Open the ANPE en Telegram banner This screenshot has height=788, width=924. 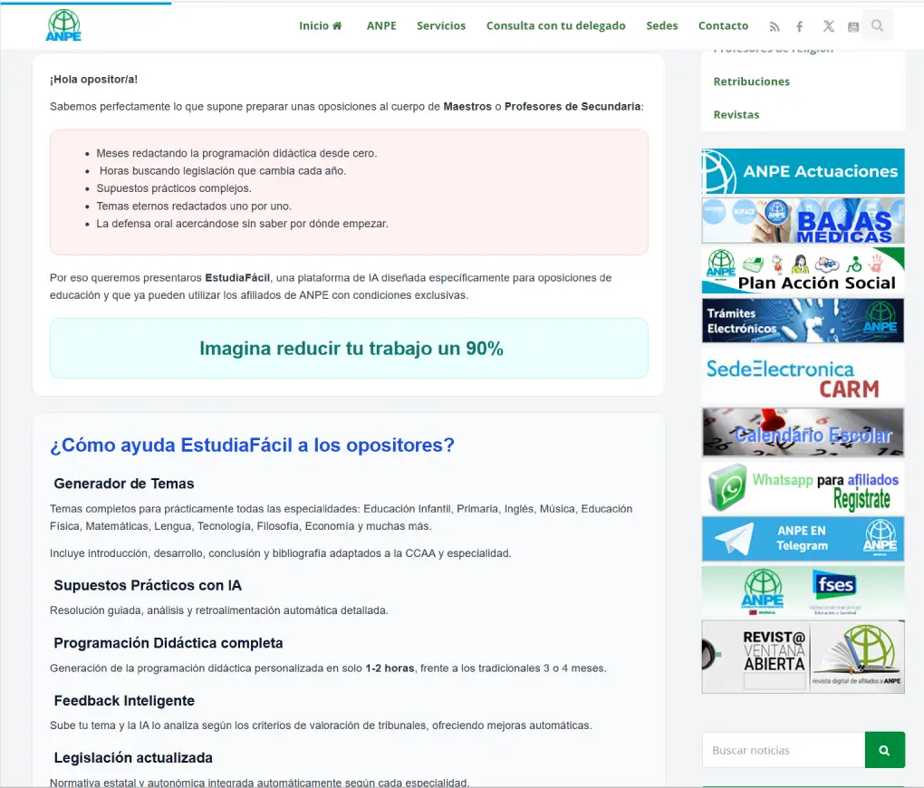click(803, 539)
